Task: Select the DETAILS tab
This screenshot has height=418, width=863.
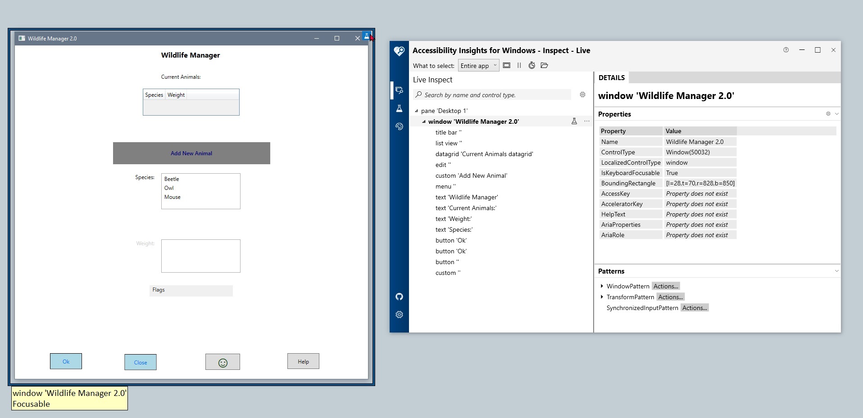Action: (612, 77)
